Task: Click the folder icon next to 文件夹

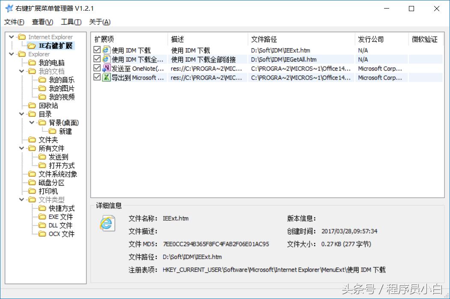Action: click(x=32, y=139)
